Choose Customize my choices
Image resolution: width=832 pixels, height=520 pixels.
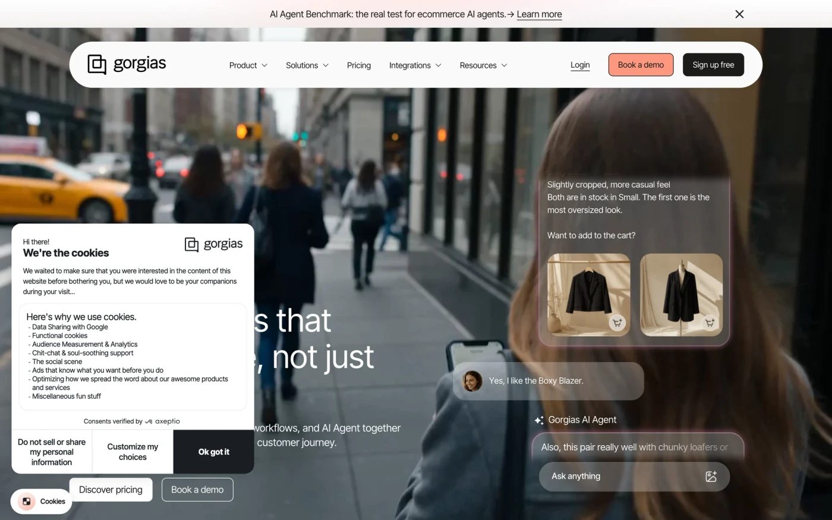[x=133, y=452]
